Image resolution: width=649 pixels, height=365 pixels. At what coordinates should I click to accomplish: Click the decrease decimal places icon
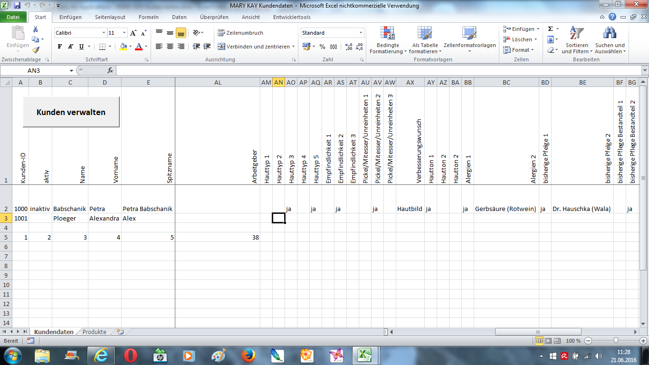(x=360, y=47)
